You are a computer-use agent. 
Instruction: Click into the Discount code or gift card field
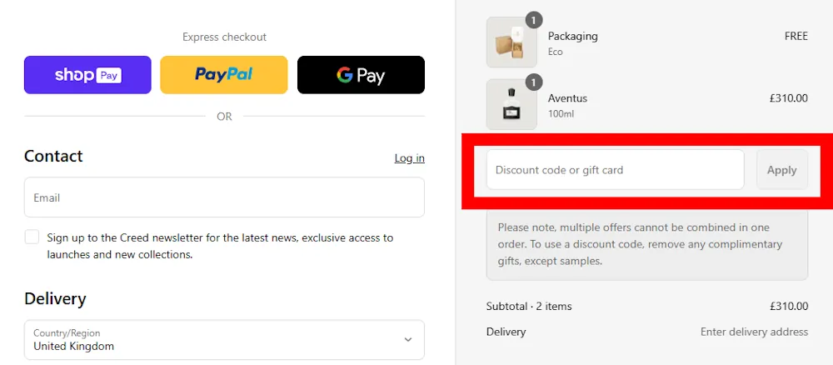pyautogui.click(x=615, y=170)
